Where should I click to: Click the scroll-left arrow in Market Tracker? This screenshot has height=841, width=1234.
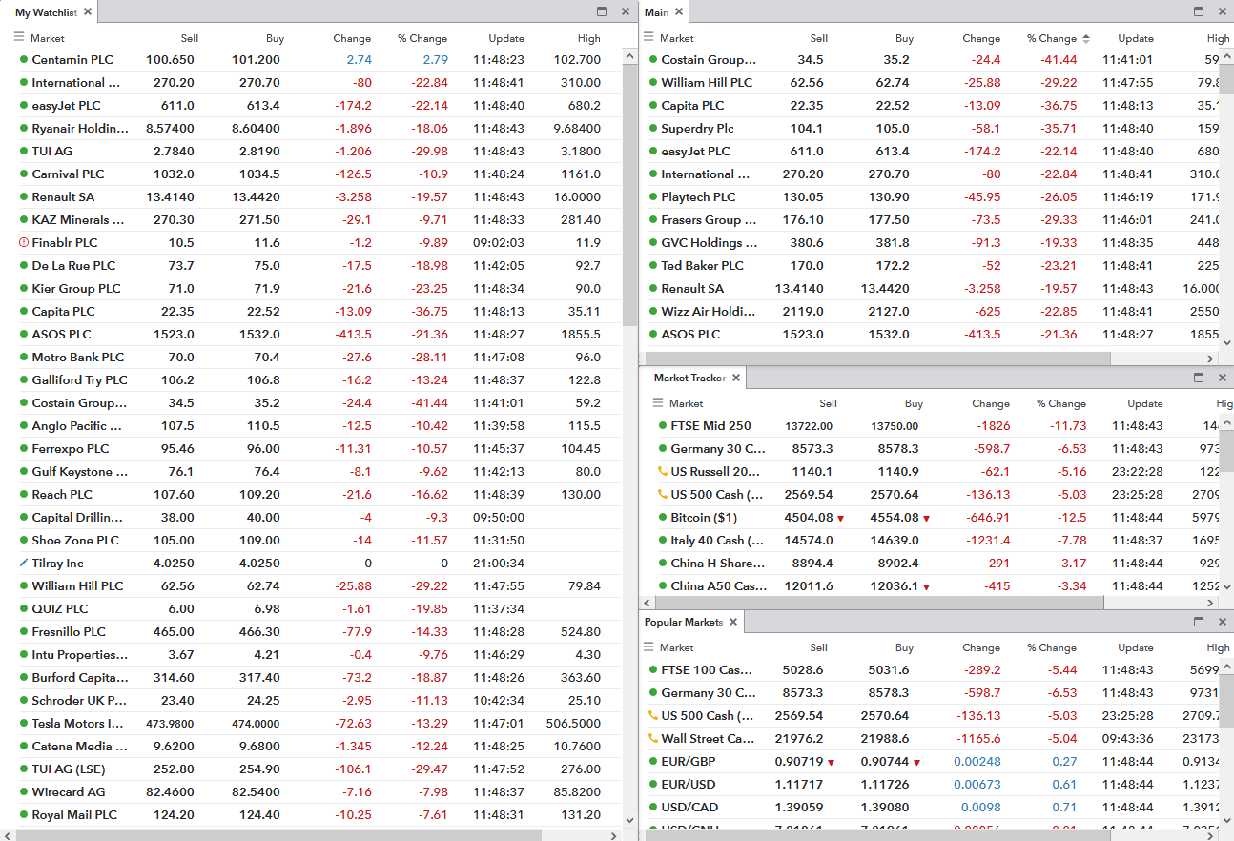648,603
